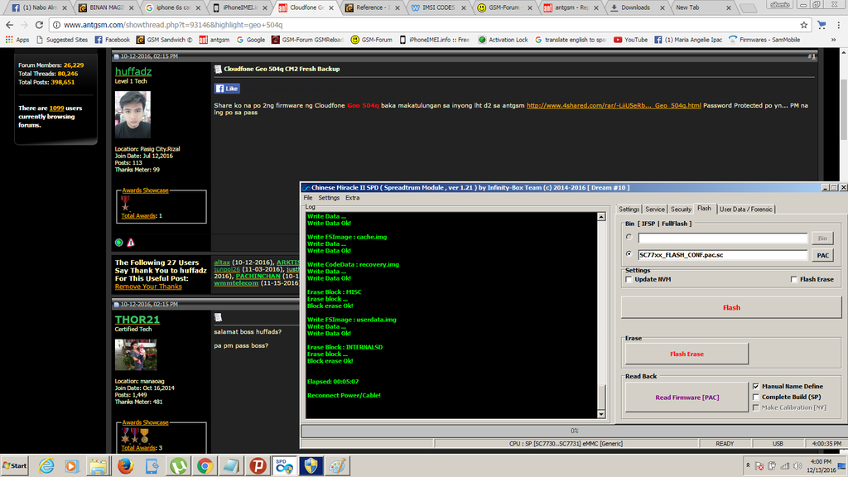Screen dimensions: 848x477
Task: Open Paint from the taskbar
Action: point(337,465)
